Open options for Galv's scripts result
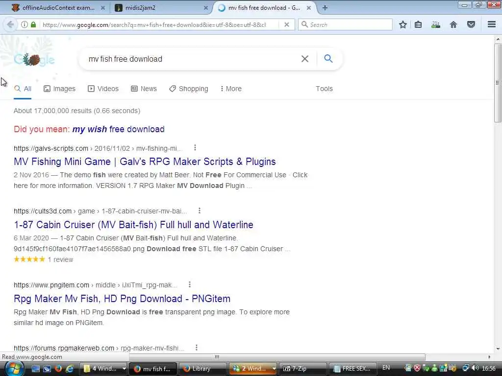 tap(195, 148)
